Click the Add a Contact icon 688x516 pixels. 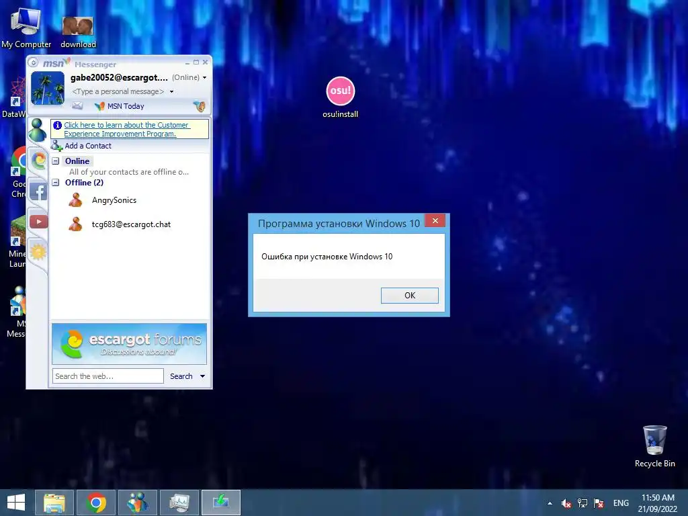coord(56,146)
